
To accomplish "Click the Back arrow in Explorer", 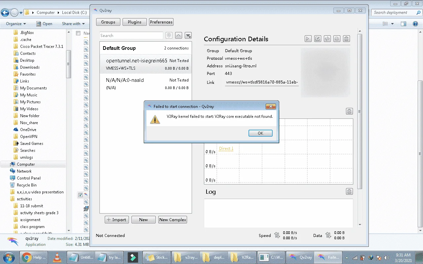I will 5,13.
